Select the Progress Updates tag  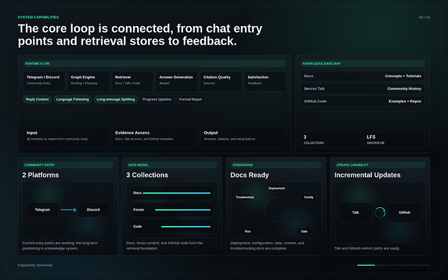coord(157,99)
